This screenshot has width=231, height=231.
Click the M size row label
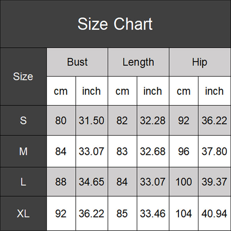(23, 151)
